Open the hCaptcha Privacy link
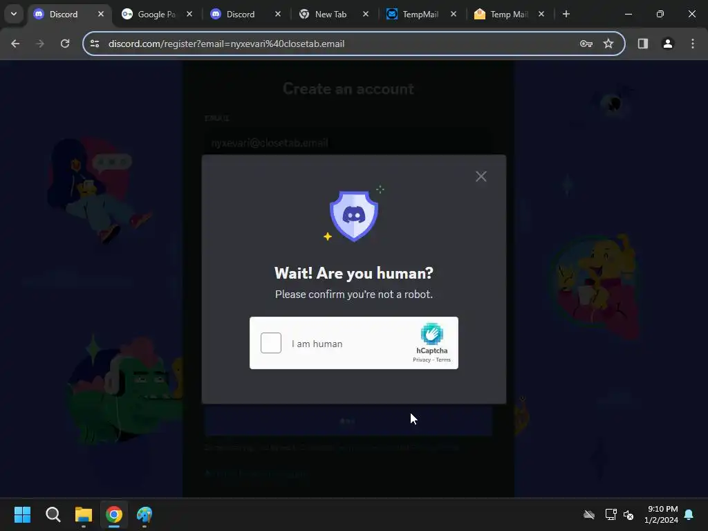Screen dimensions: 708x531 [x=422, y=360]
